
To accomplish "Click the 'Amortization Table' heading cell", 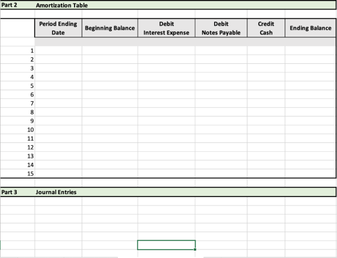I will pyautogui.click(x=61, y=5).
